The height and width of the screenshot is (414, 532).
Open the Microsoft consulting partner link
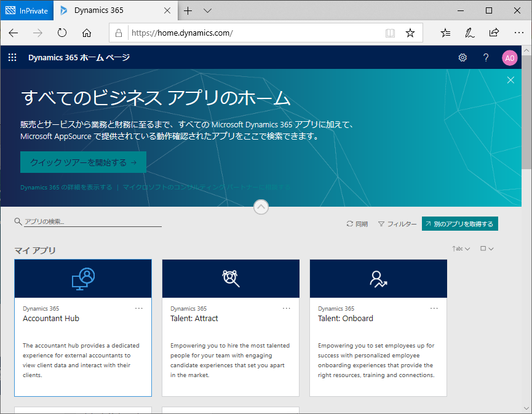pos(206,188)
